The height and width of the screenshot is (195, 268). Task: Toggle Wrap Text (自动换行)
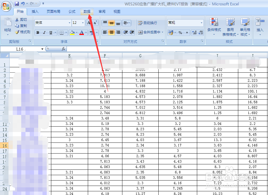point(148,22)
